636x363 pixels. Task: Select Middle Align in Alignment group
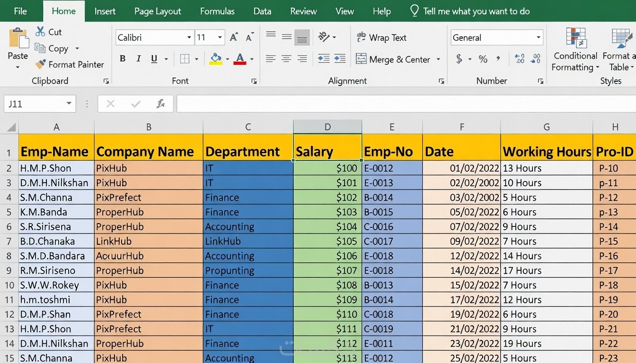(x=286, y=37)
